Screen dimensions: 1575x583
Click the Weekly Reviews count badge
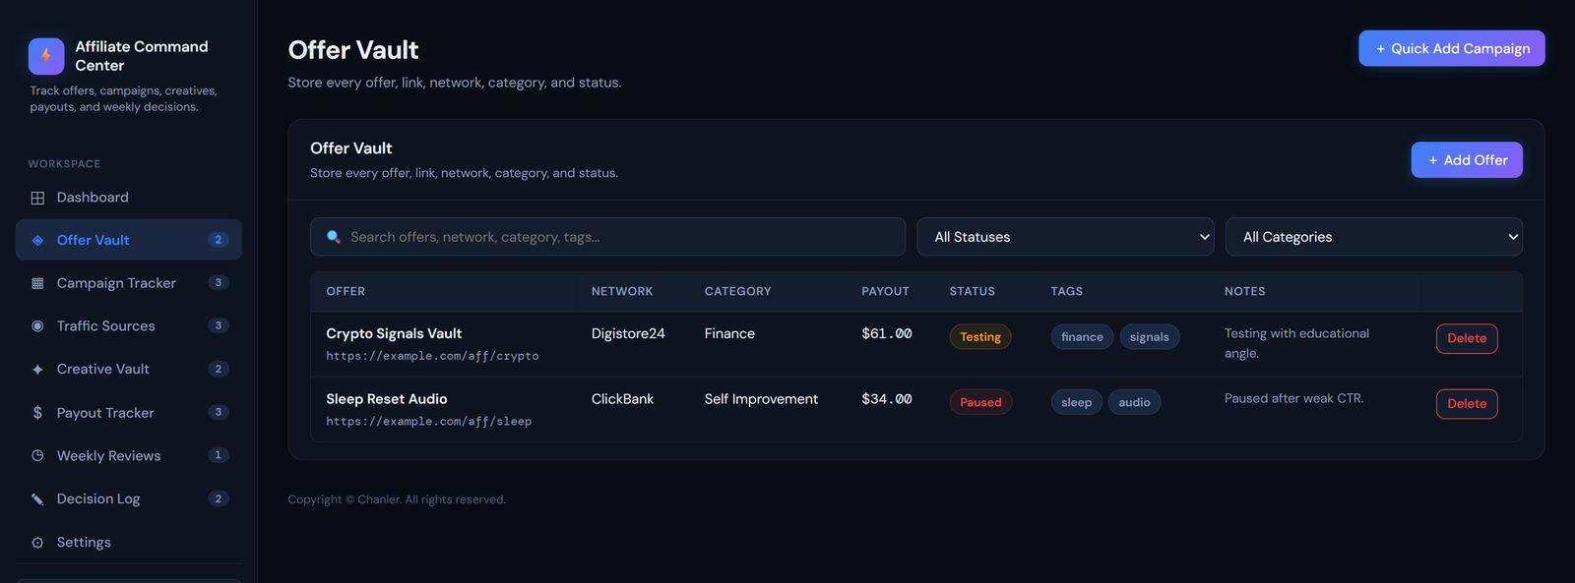(x=219, y=455)
